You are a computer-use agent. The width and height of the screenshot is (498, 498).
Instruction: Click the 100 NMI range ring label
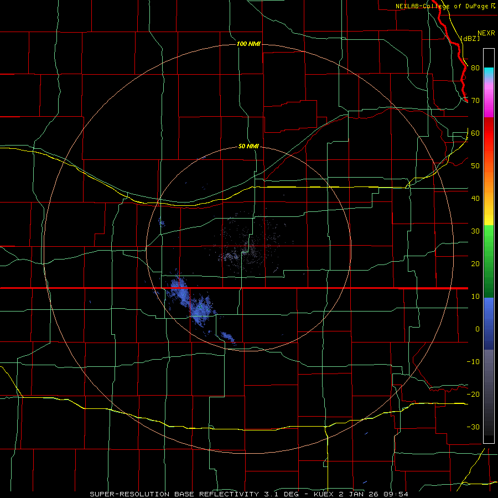[x=248, y=44]
